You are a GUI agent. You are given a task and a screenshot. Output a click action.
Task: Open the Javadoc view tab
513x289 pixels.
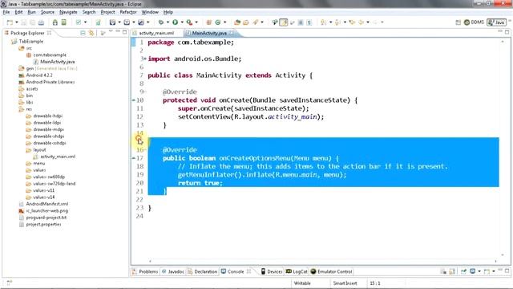coord(173,271)
